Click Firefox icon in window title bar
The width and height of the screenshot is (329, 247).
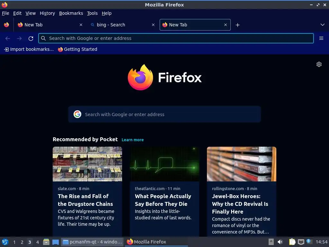click(4, 5)
